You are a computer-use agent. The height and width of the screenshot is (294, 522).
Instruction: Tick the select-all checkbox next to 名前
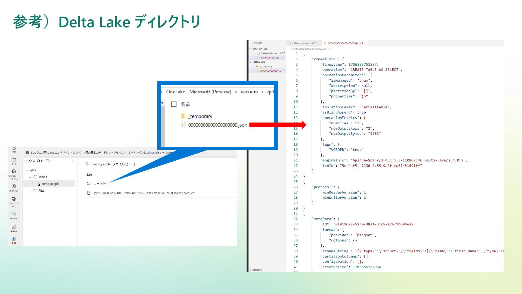point(174,104)
